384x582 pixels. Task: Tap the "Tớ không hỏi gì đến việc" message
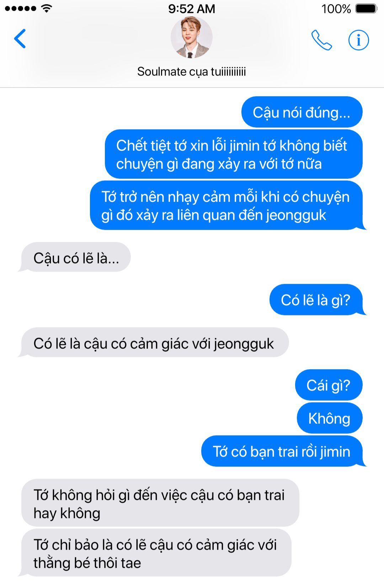pos(160,503)
